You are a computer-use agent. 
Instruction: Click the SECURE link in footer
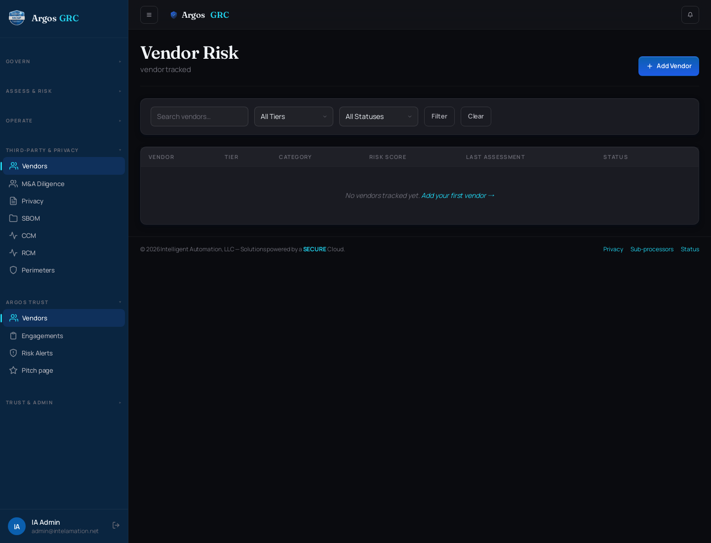pos(315,249)
